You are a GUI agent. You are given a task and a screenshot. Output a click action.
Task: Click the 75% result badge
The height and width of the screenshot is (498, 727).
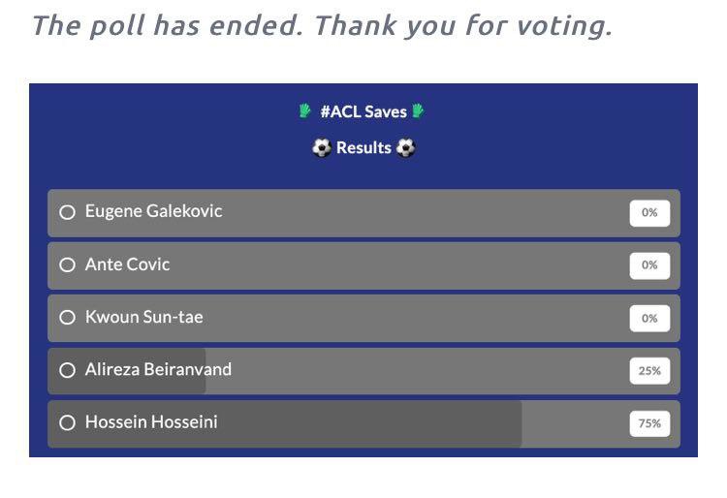649,423
